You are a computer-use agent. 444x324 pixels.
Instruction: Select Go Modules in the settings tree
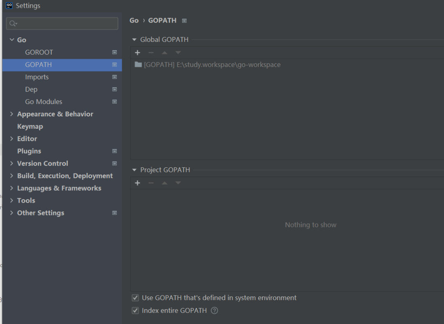tap(44, 102)
